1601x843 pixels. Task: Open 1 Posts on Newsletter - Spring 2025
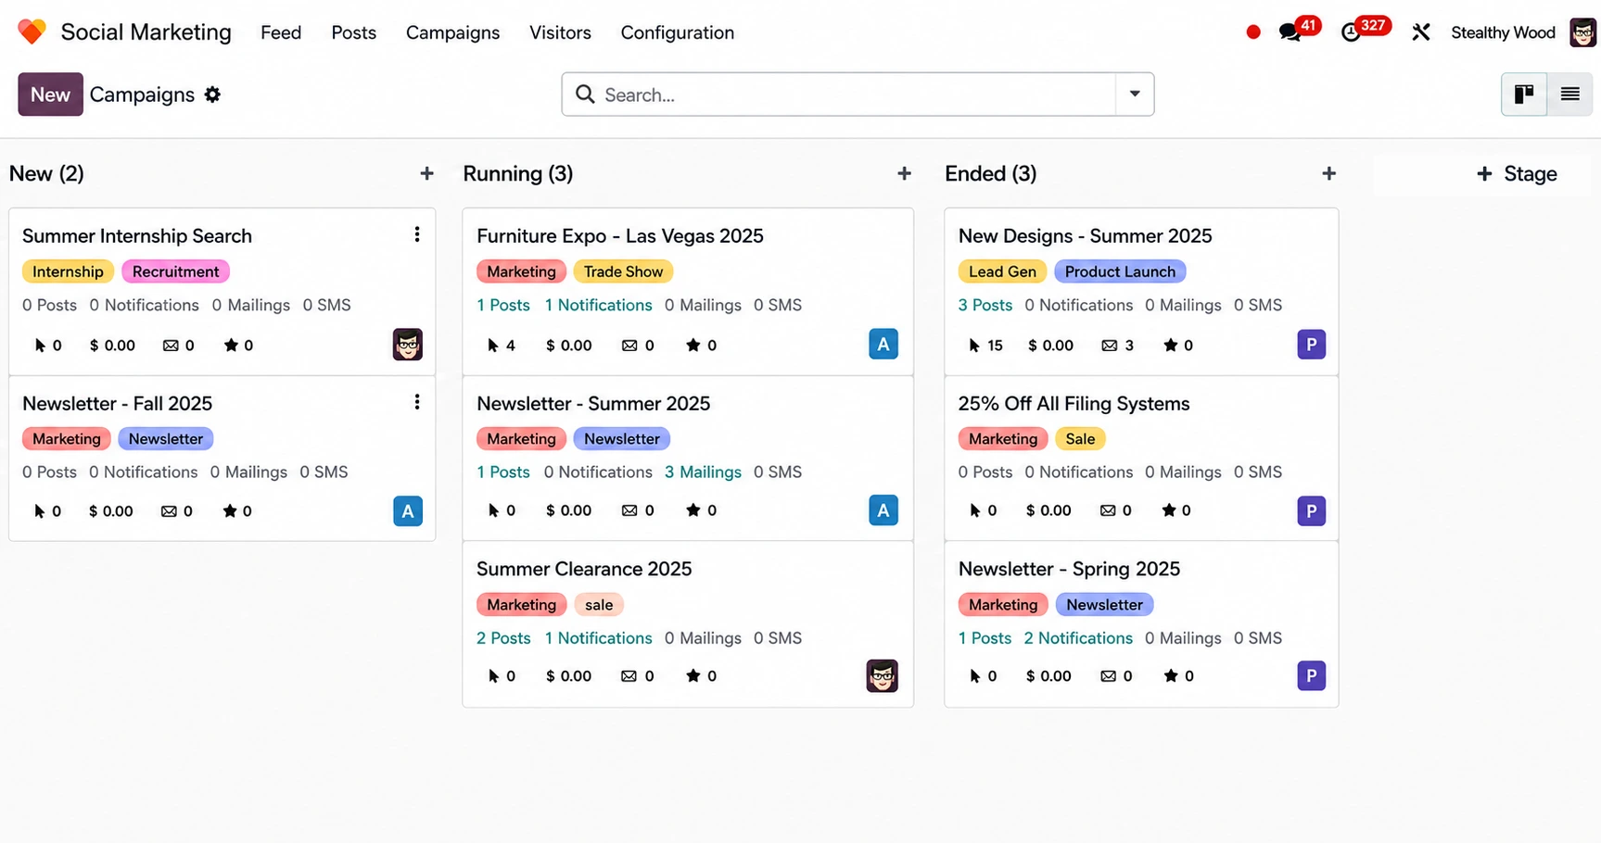coord(985,638)
